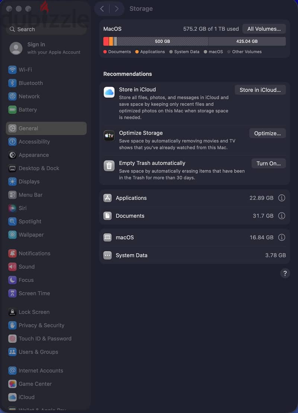Open Desktop & Dock icon
Viewport: 298px width, 413px height.
tap(12, 168)
